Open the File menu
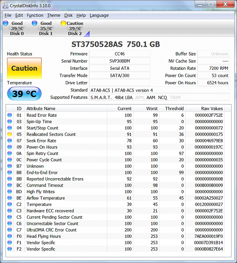Viewport: 237px width, 263px height. pyautogui.click(x=8, y=15)
